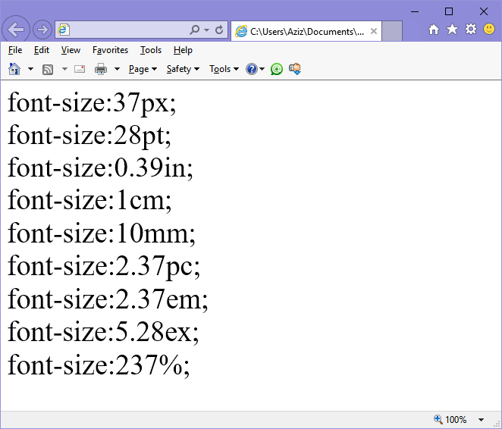
Task: Close the Documents tab
Action: (374, 31)
